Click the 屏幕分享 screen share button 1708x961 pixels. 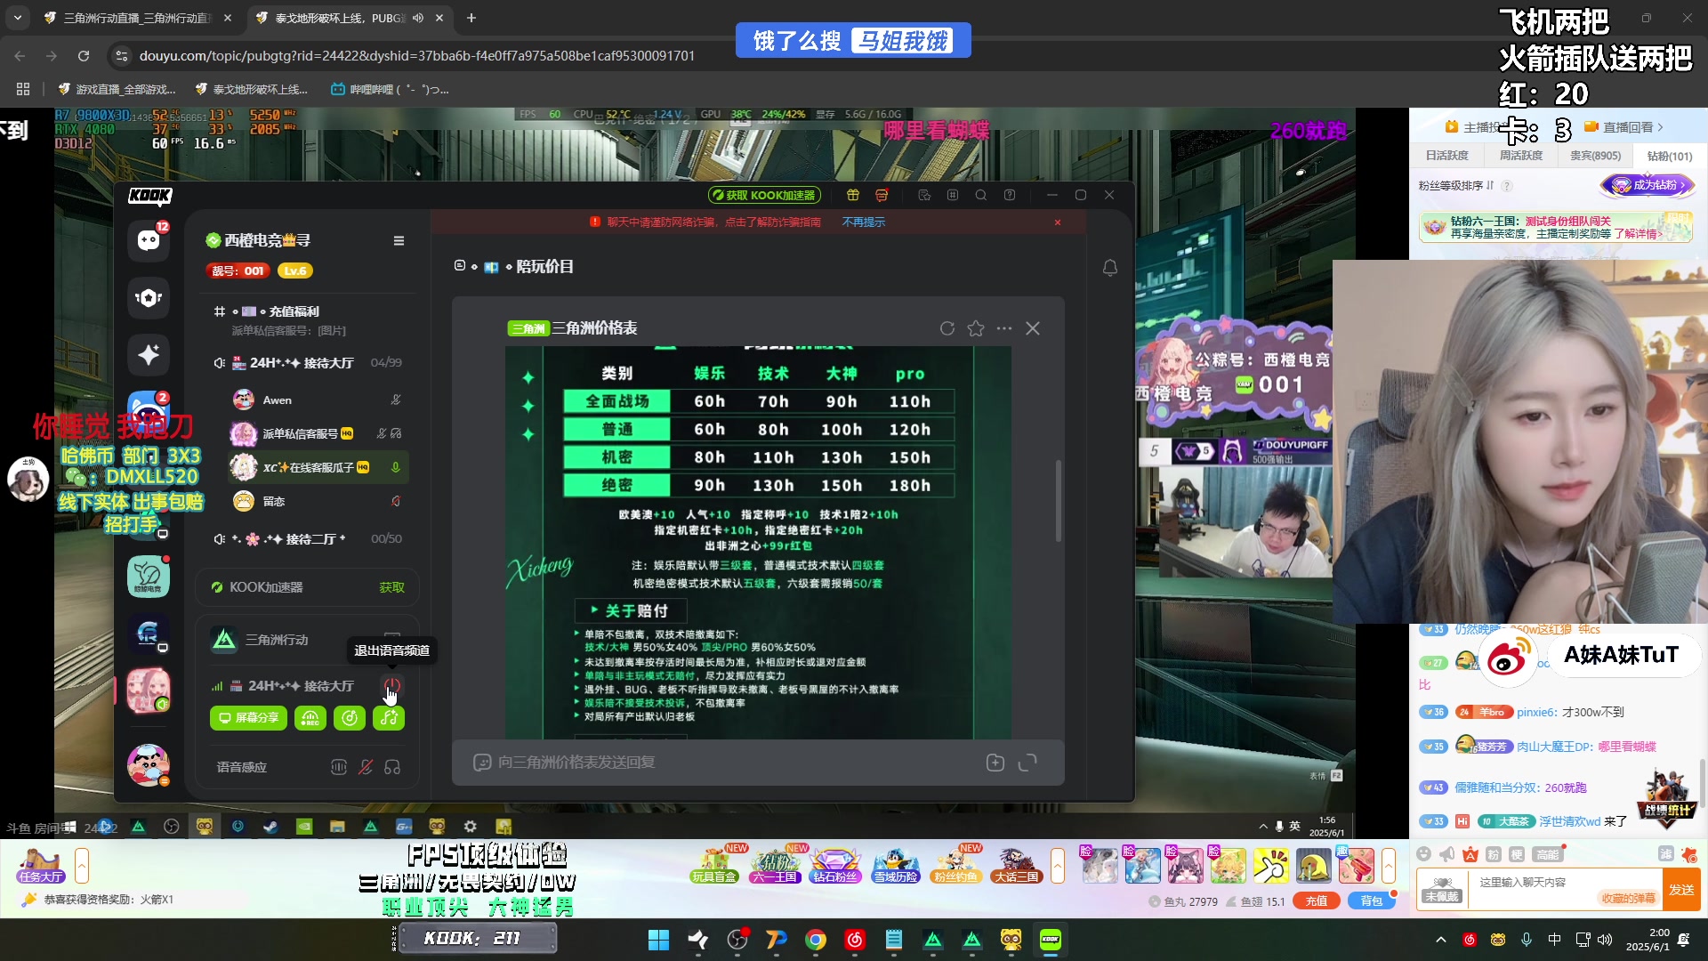tap(249, 718)
